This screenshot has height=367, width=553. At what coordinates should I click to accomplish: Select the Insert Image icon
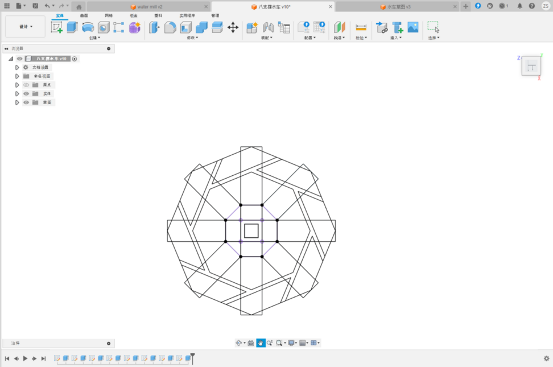pos(413,27)
